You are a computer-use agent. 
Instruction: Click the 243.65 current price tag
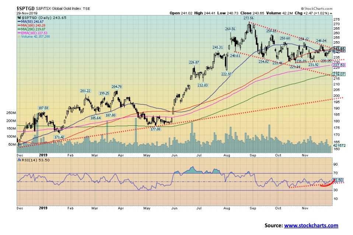pyautogui.click(x=339, y=49)
